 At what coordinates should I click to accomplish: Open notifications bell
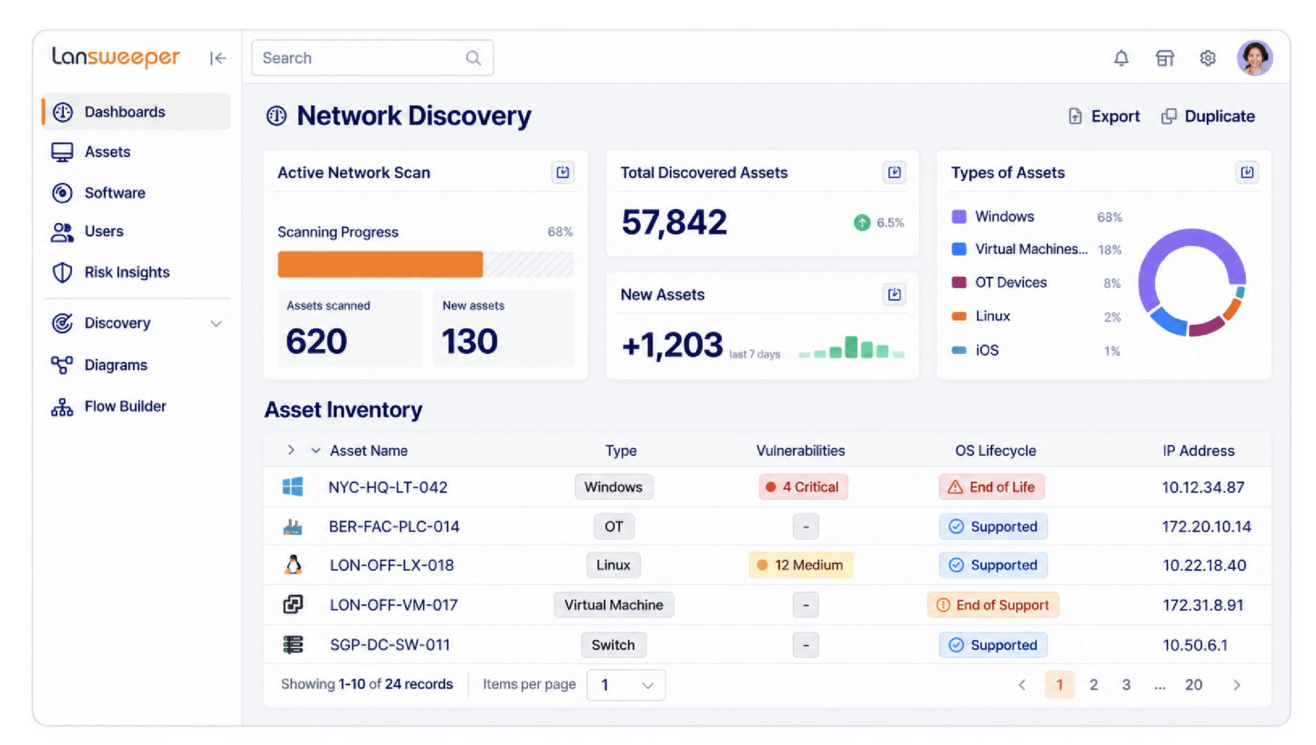pos(1121,58)
